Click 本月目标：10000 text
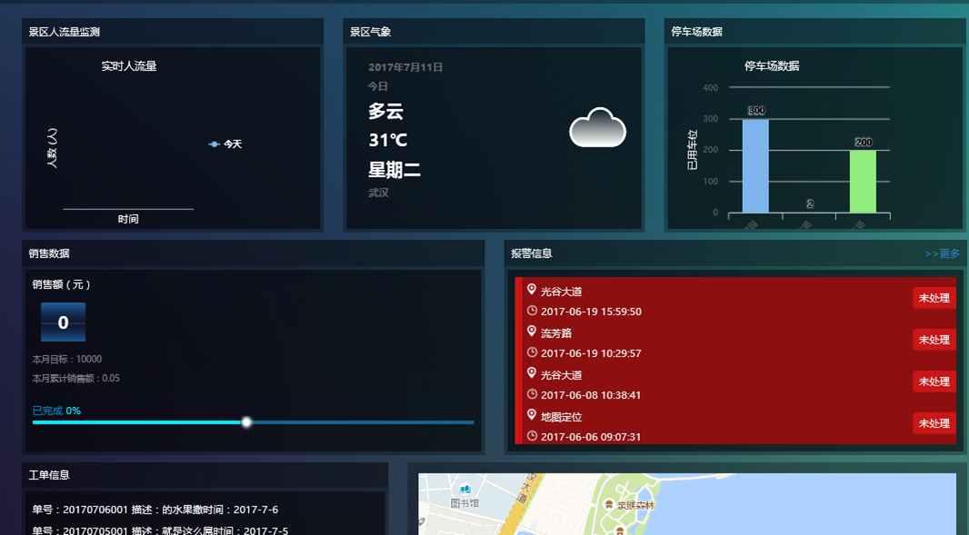The width and height of the screenshot is (969, 535). coord(66,359)
